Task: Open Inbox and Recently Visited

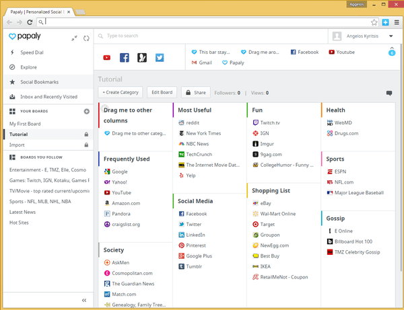Action: [x=48, y=97]
